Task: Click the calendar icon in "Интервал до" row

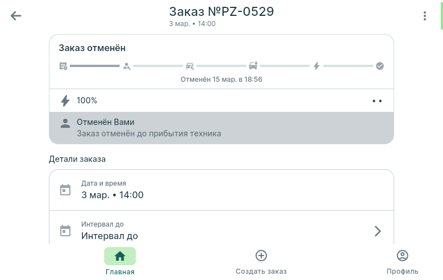Action: point(65,231)
